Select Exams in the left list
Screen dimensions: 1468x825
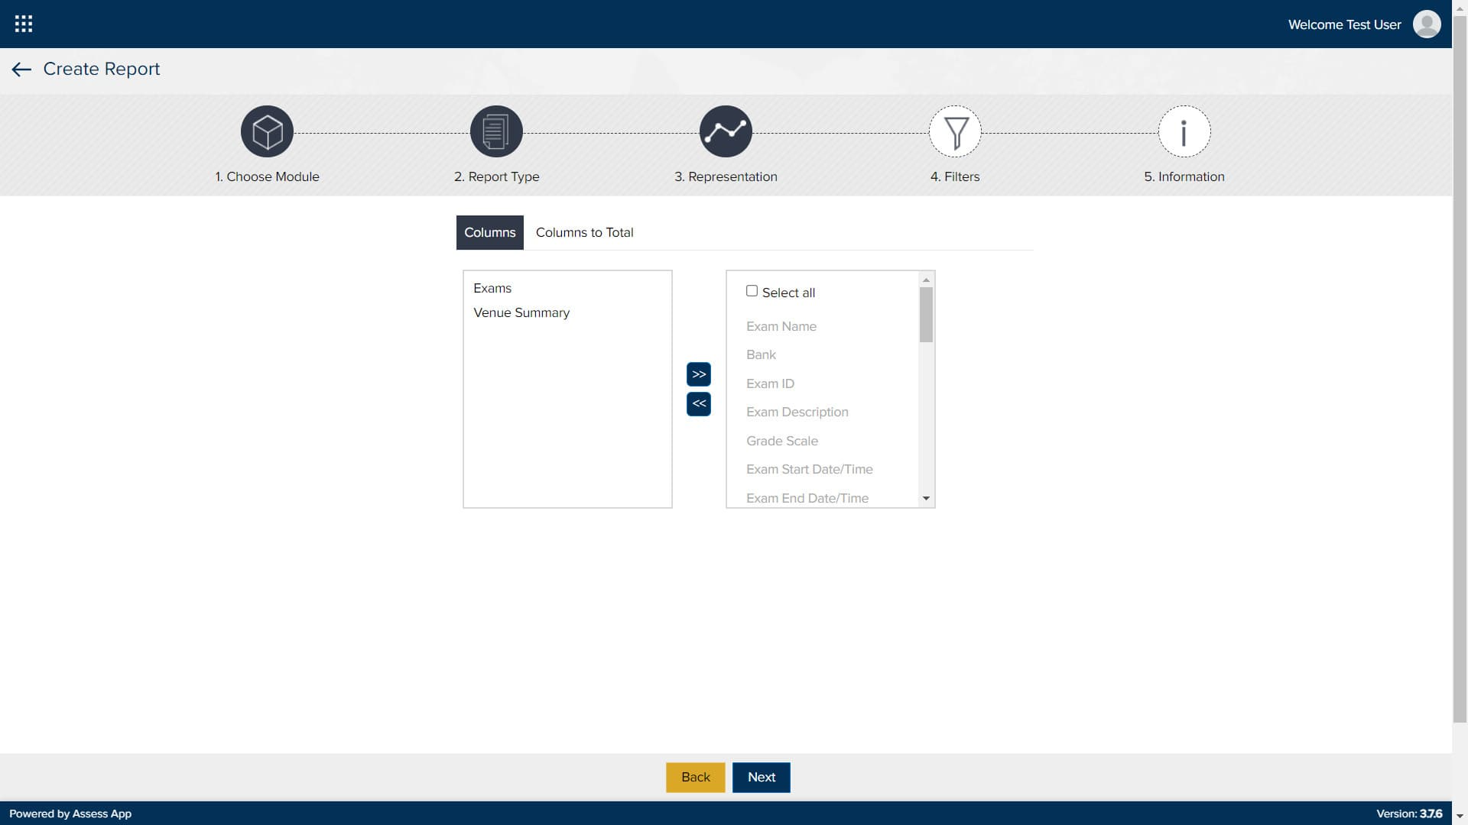pos(492,288)
